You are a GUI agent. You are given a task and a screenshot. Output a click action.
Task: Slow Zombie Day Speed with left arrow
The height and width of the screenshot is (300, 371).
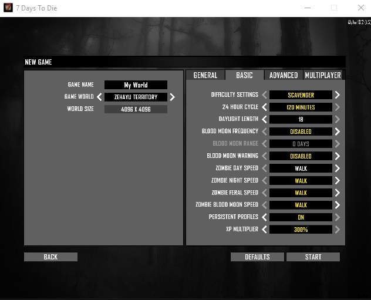264,168
